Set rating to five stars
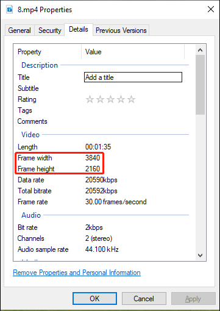This screenshot has width=220, height=311. click(x=132, y=99)
